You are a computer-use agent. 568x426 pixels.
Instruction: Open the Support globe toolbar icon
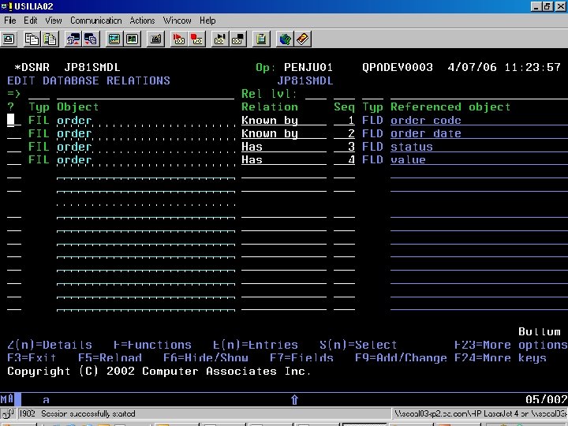[285, 39]
